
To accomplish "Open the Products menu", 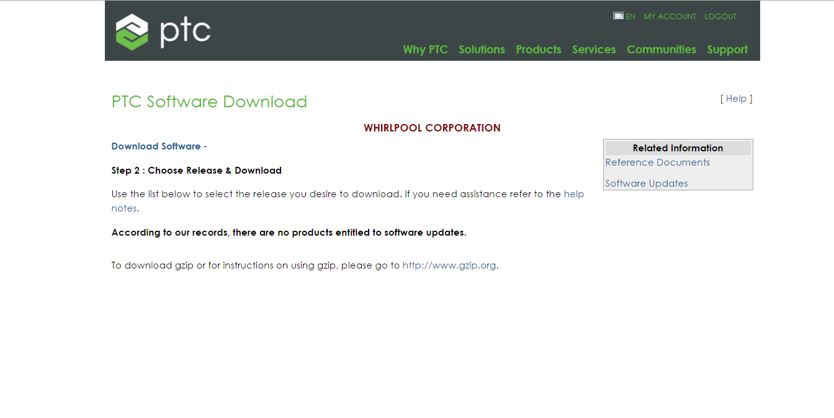I will coord(539,50).
